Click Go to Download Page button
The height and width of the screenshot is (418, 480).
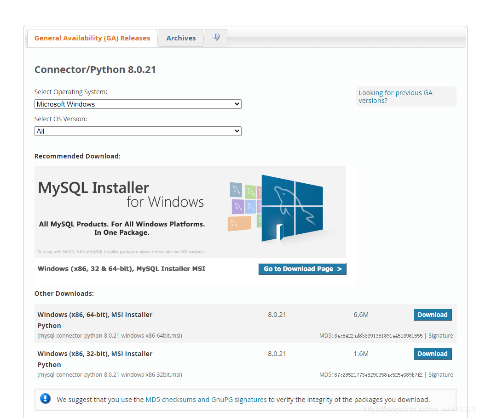302,269
